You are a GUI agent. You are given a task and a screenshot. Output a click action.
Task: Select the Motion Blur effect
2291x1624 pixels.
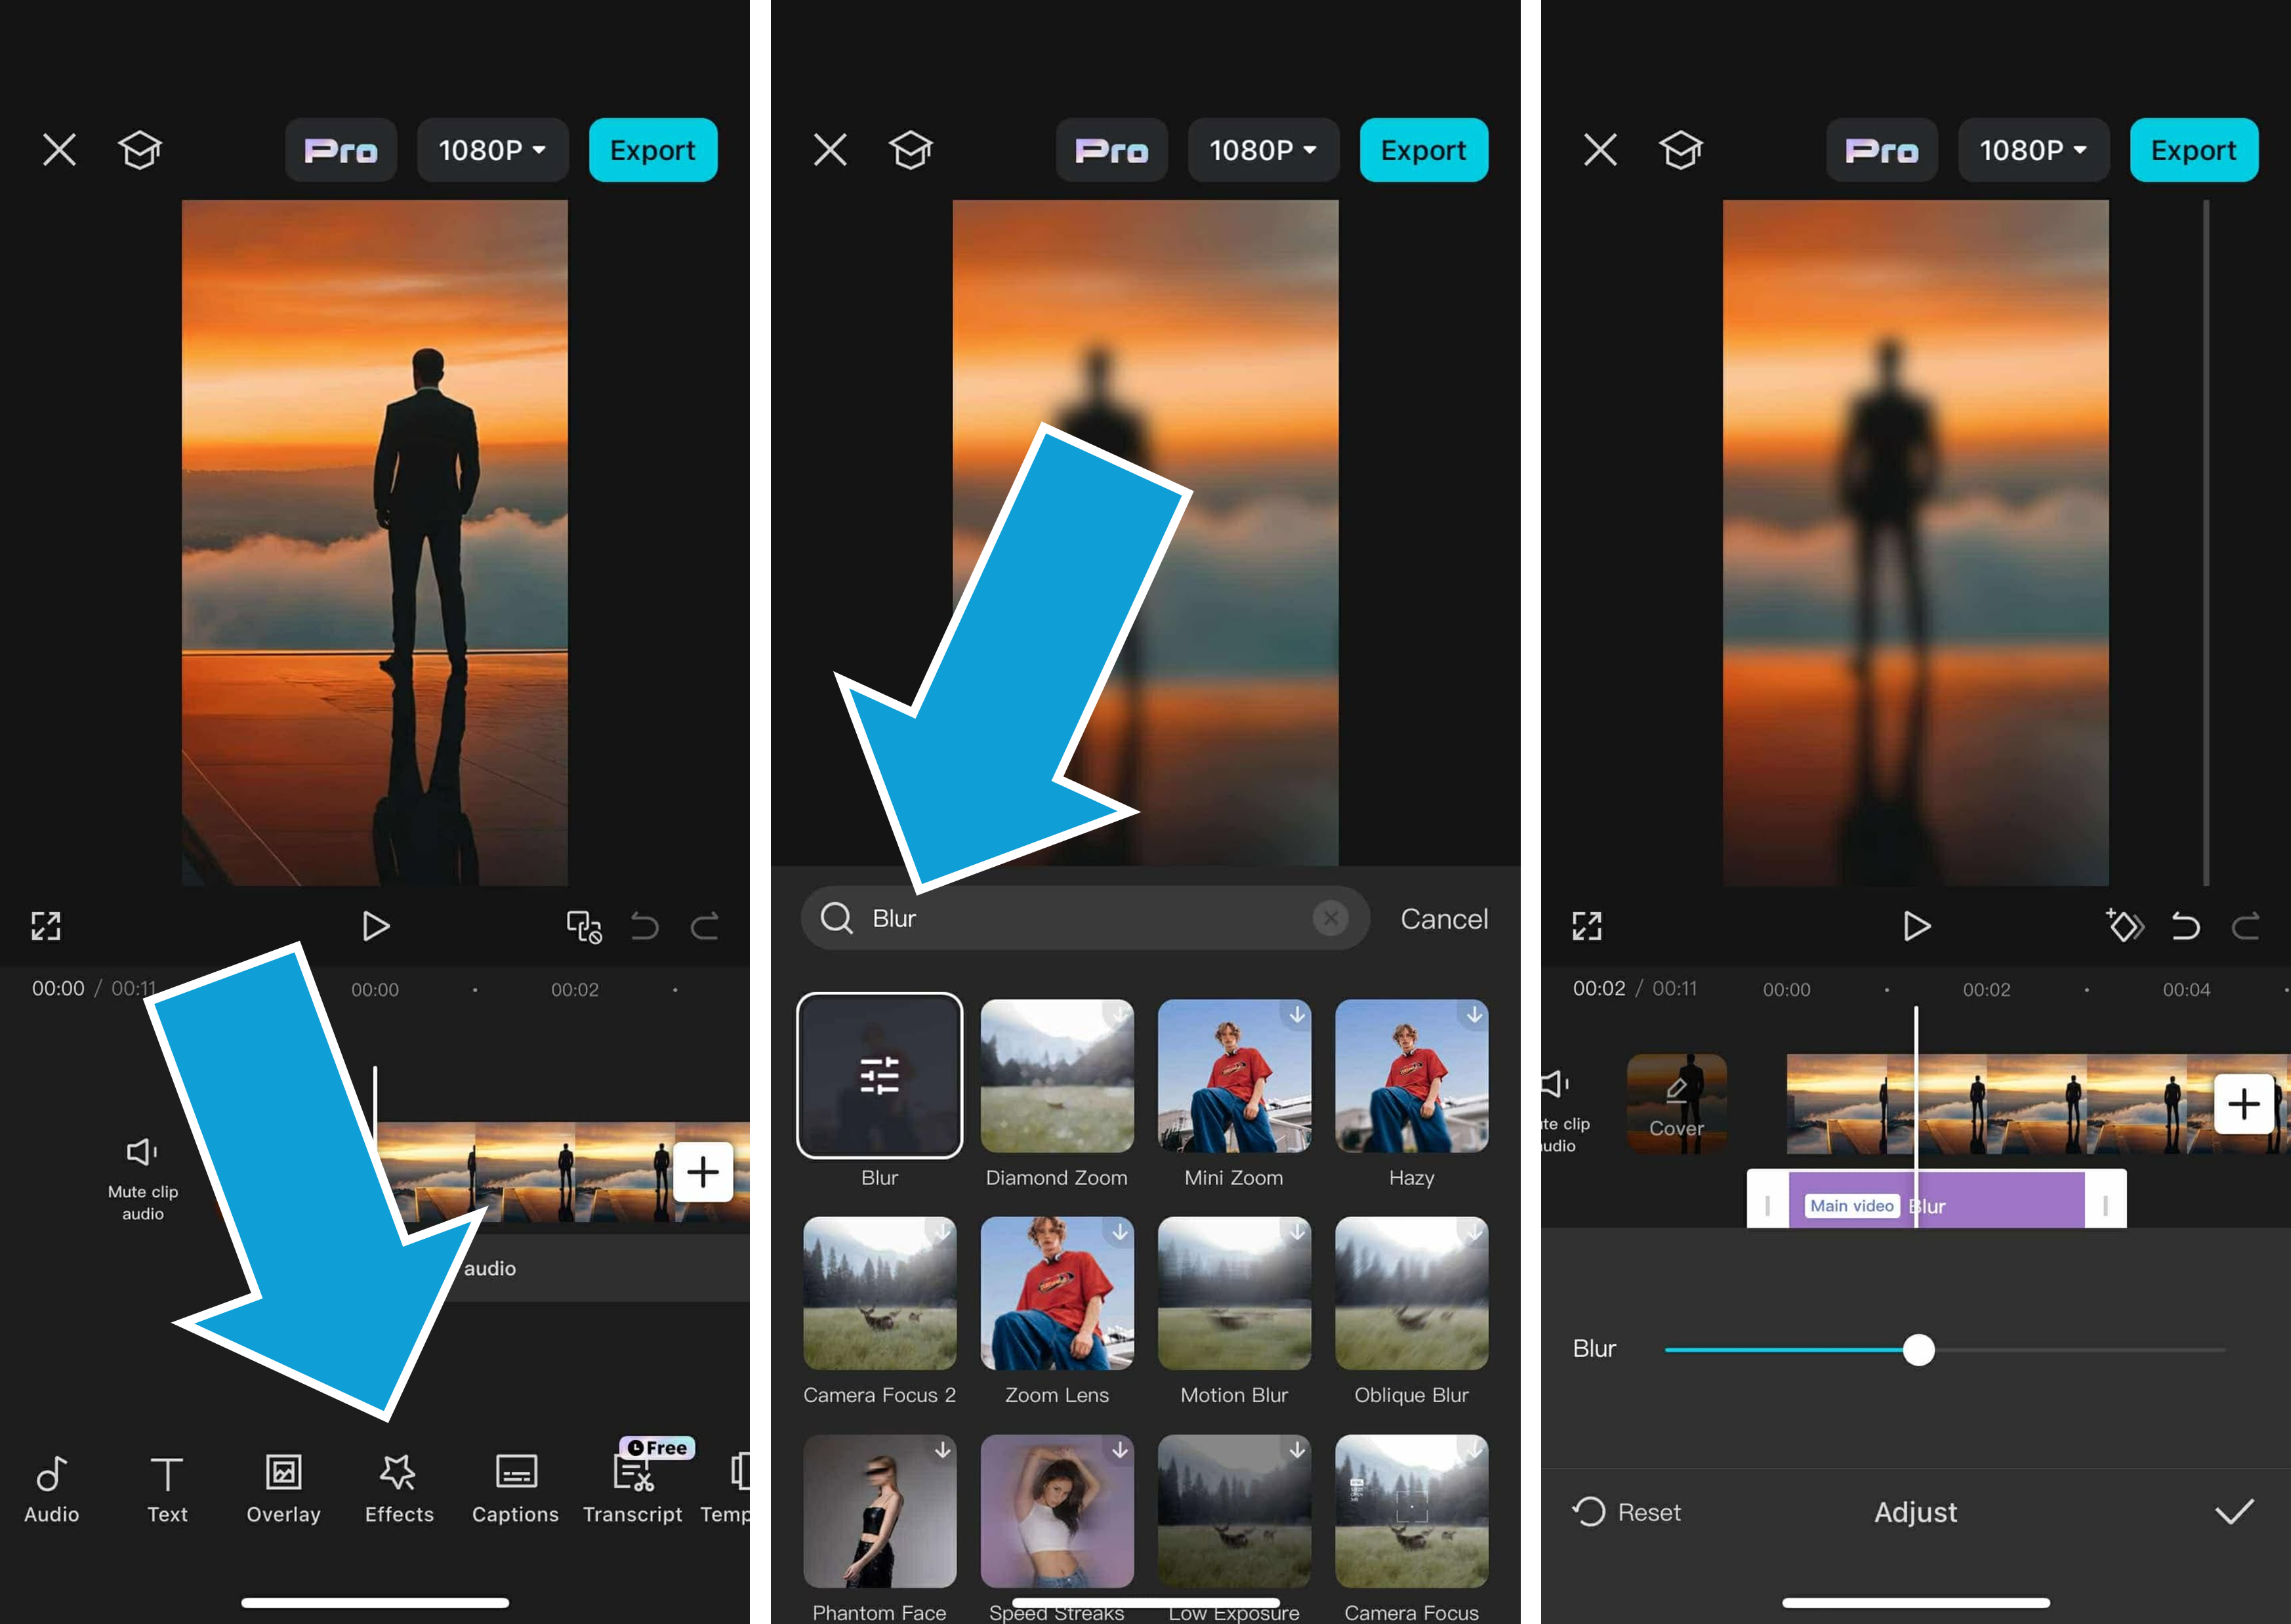(x=1233, y=1294)
